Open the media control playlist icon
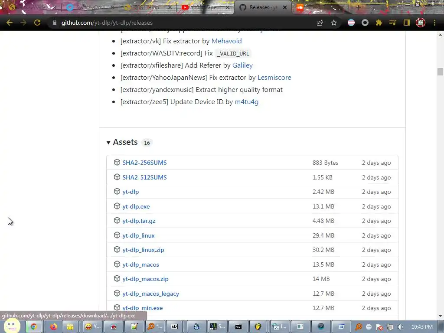 (393, 23)
